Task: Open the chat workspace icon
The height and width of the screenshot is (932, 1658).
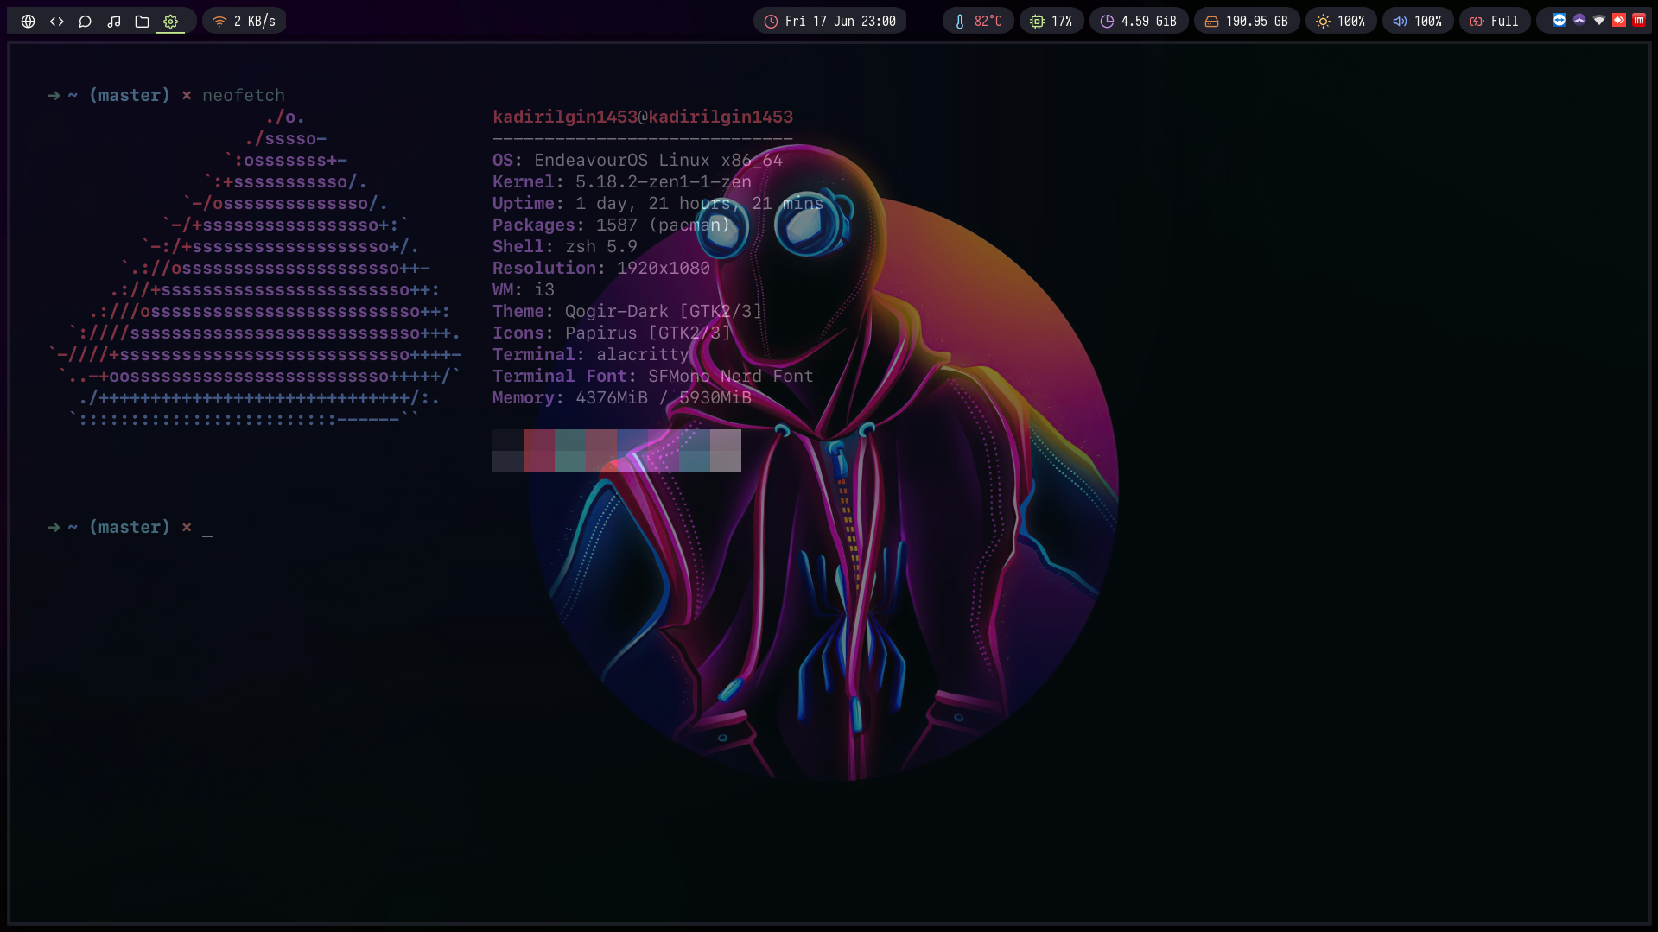Action: point(85,21)
